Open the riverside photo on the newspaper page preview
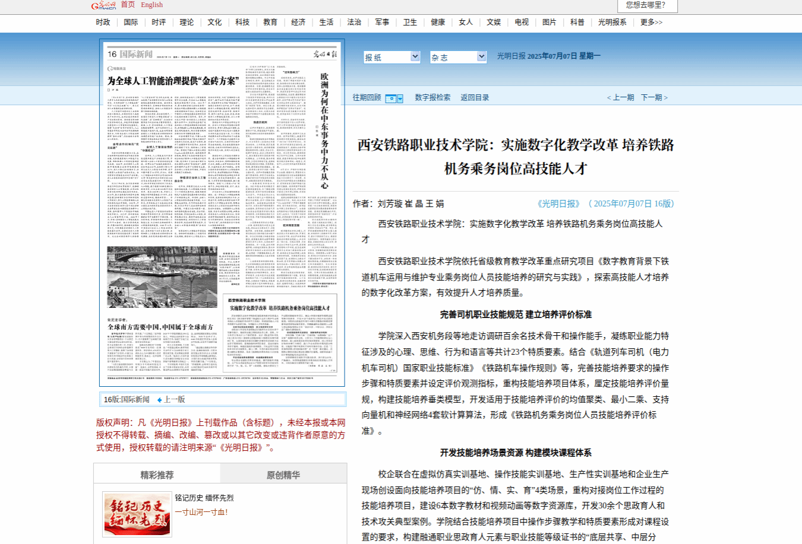802x544 pixels. 162,277
